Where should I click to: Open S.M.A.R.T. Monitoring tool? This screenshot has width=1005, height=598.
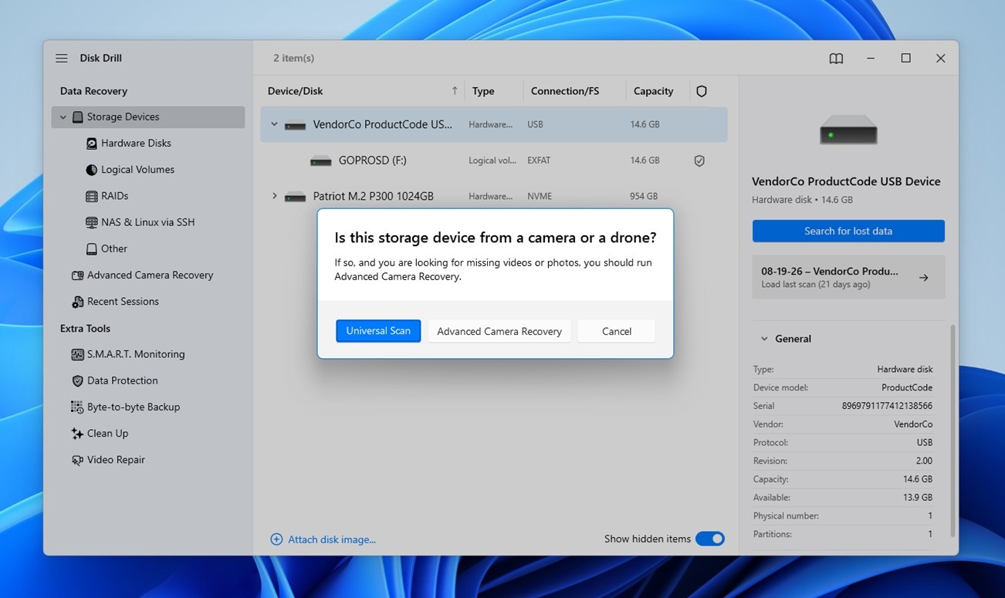pyautogui.click(x=136, y=354)
